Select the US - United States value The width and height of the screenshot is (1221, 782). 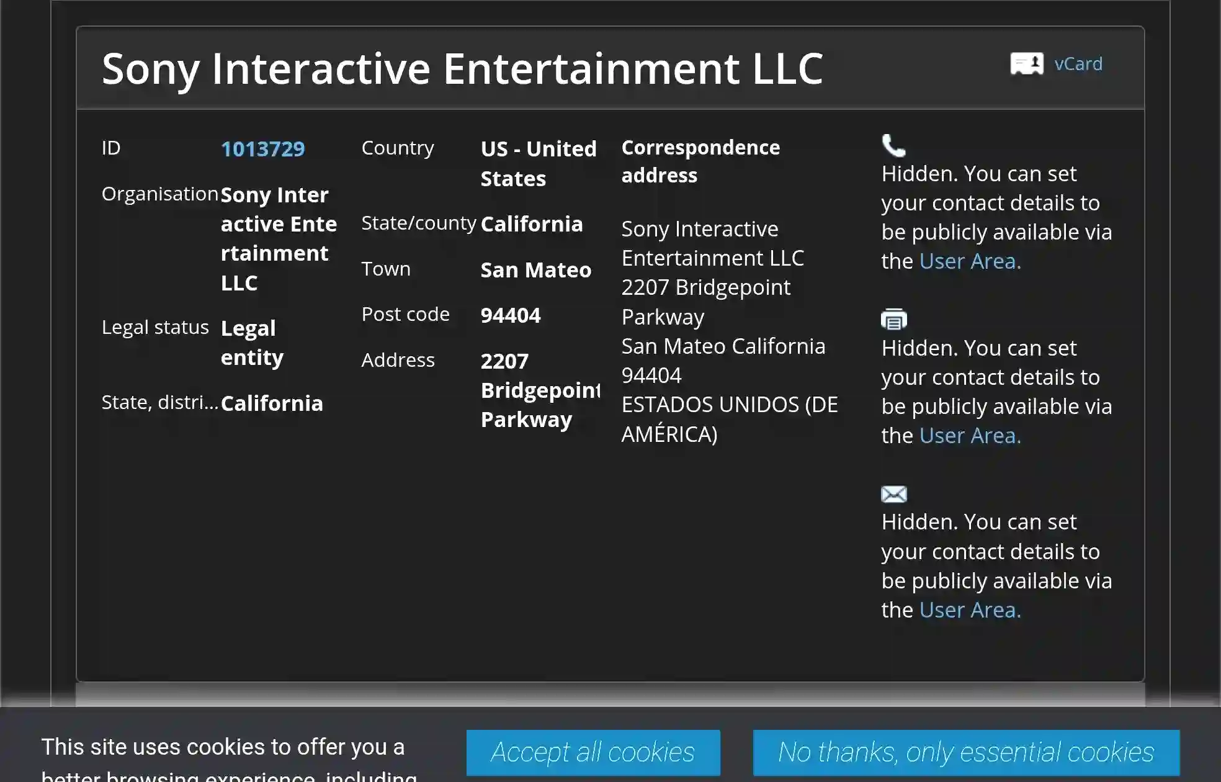pos(539,164)
